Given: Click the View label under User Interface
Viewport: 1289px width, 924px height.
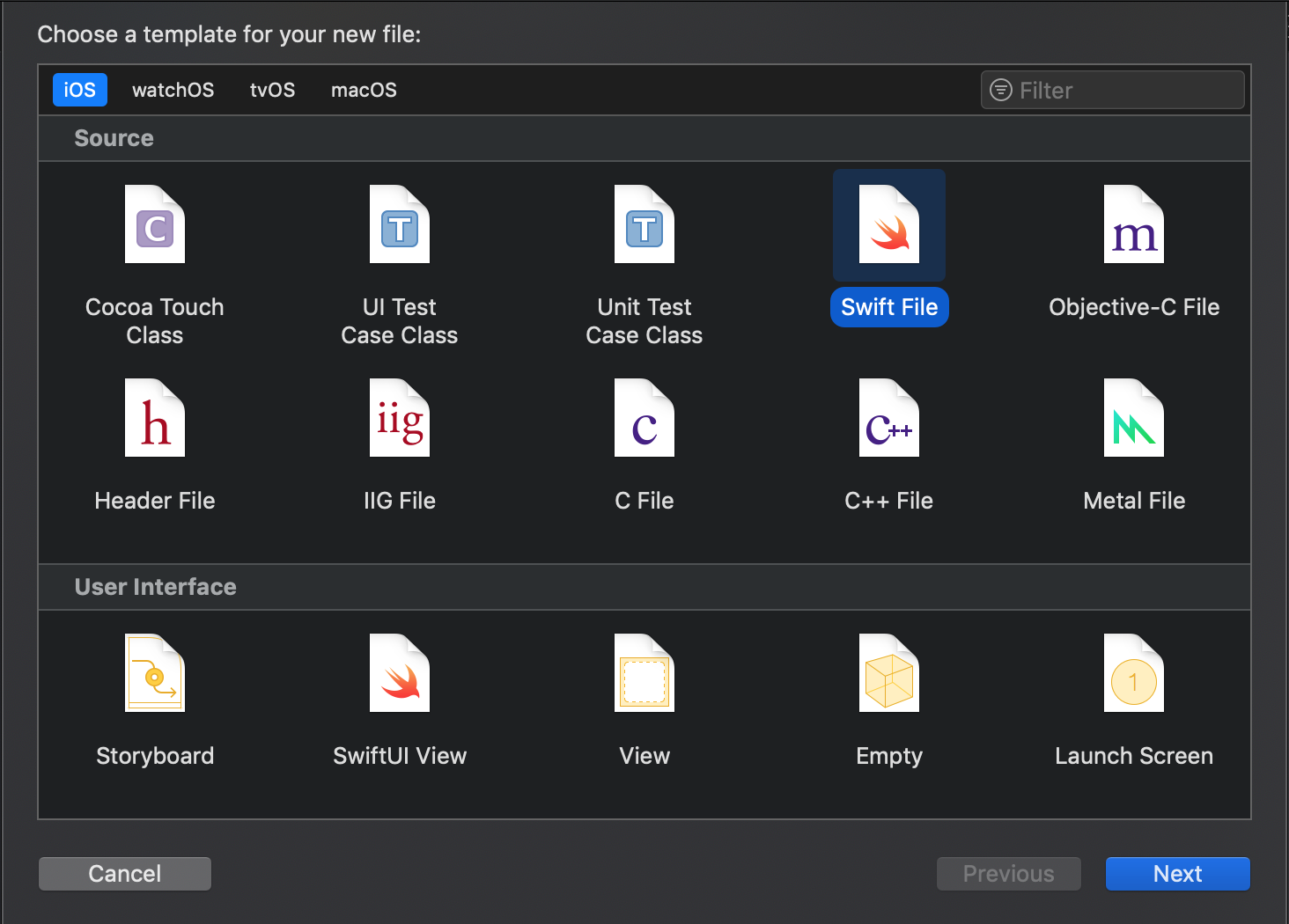Looking at the screenshot, I should 644,756.
